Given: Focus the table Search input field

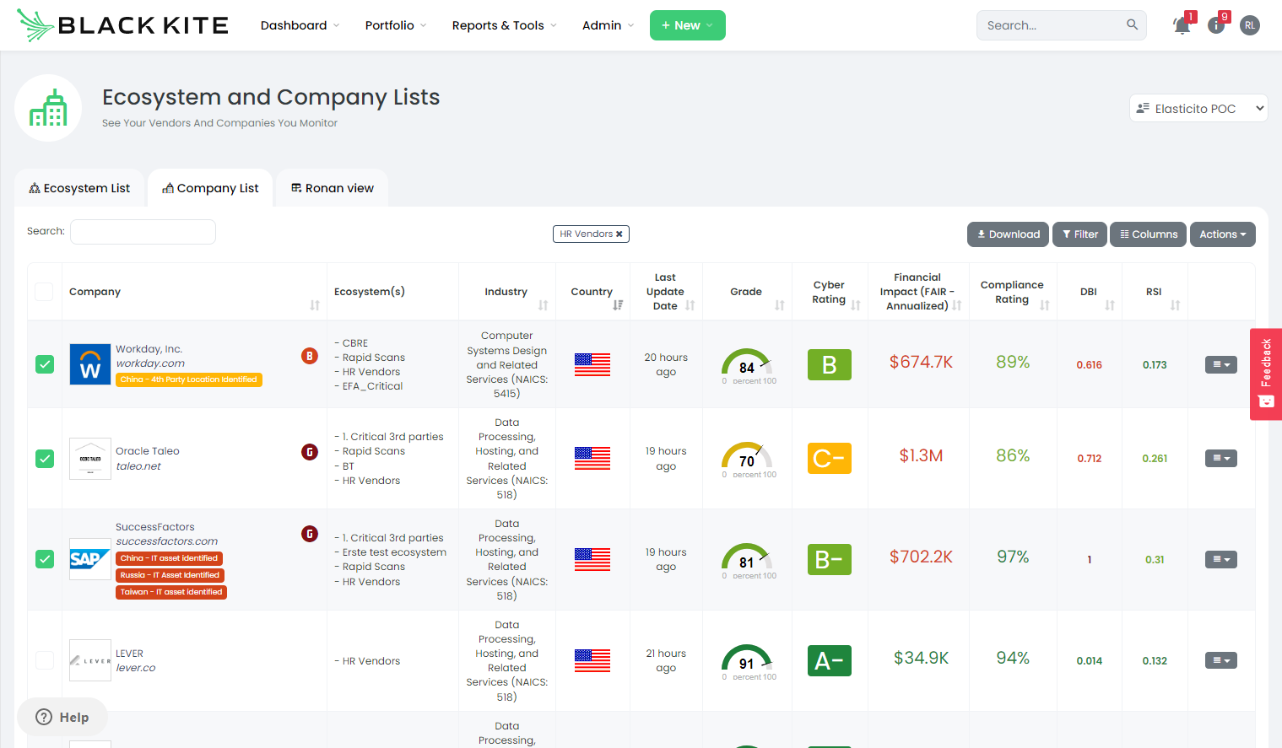Looking at the screenshot, I should [143, 232].
